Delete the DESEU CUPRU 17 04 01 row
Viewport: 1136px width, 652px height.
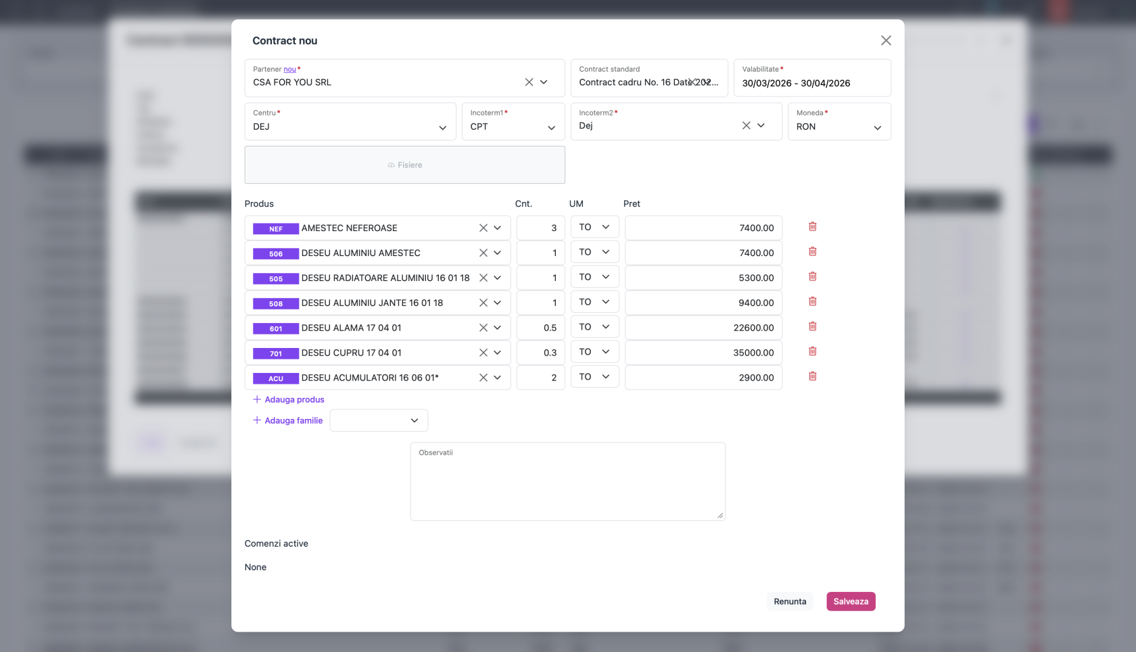tap(813, 352)
